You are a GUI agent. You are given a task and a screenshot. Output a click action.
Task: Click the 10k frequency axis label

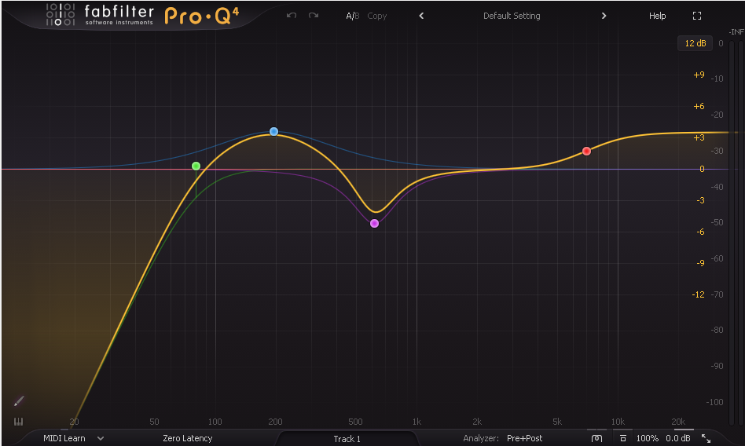click(x=618, y=422)
